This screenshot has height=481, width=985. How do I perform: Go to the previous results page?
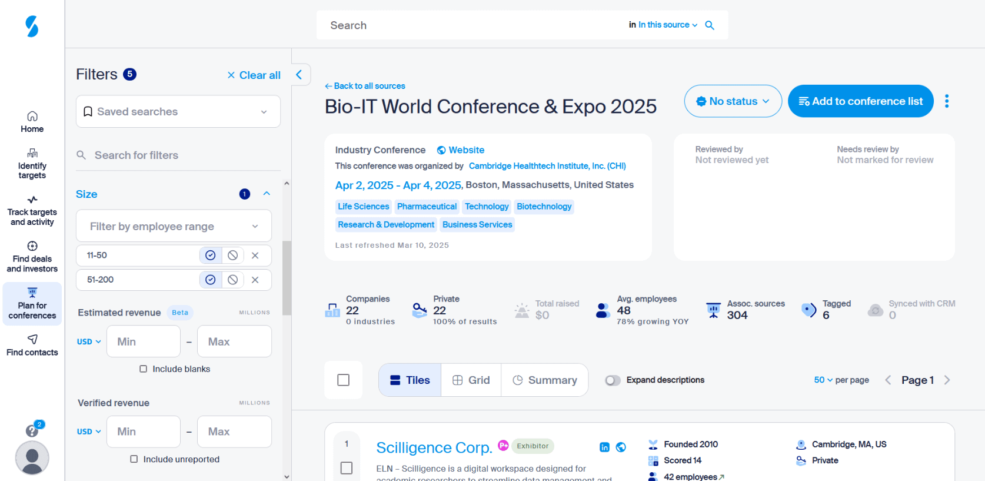(888, 380)
